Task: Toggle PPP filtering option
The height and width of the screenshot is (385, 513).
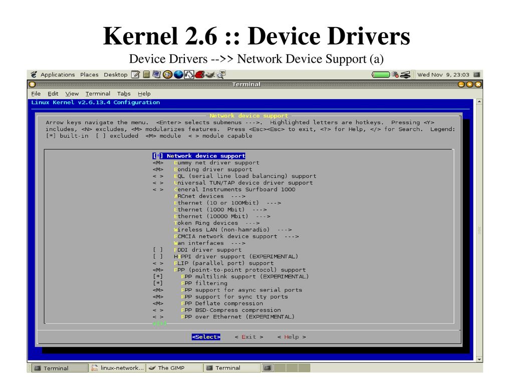Action: tap(190, 284)
